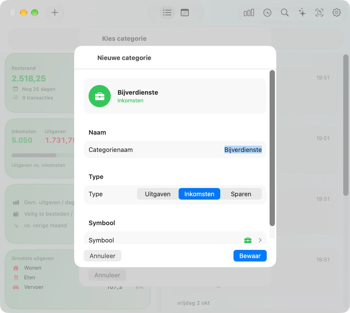
Task: Click the yellow minimize window button
Action: point(23,12)
